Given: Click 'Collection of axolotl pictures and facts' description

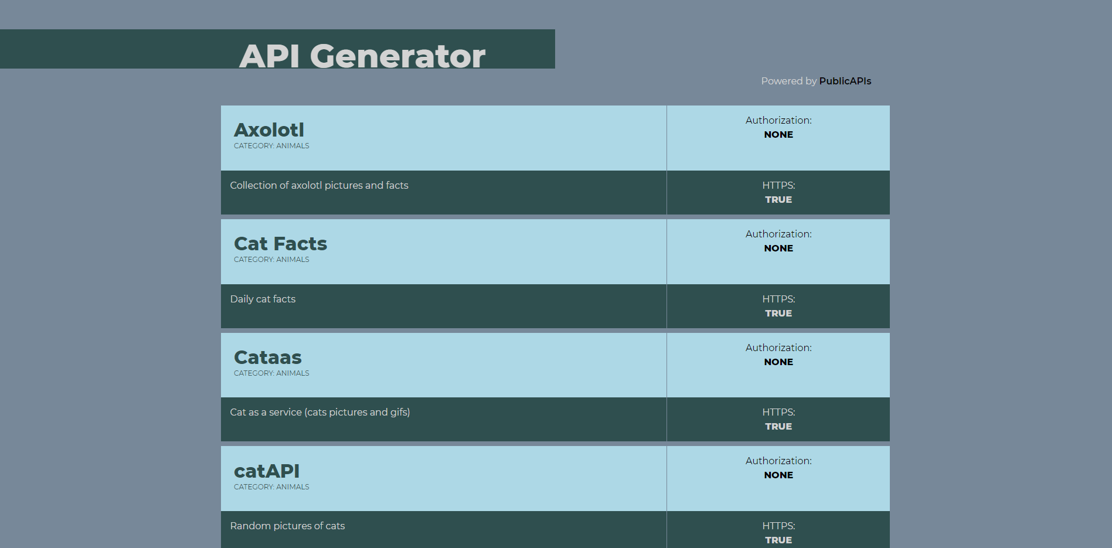Looking at the screenshot, I should [x=319, y=185].
